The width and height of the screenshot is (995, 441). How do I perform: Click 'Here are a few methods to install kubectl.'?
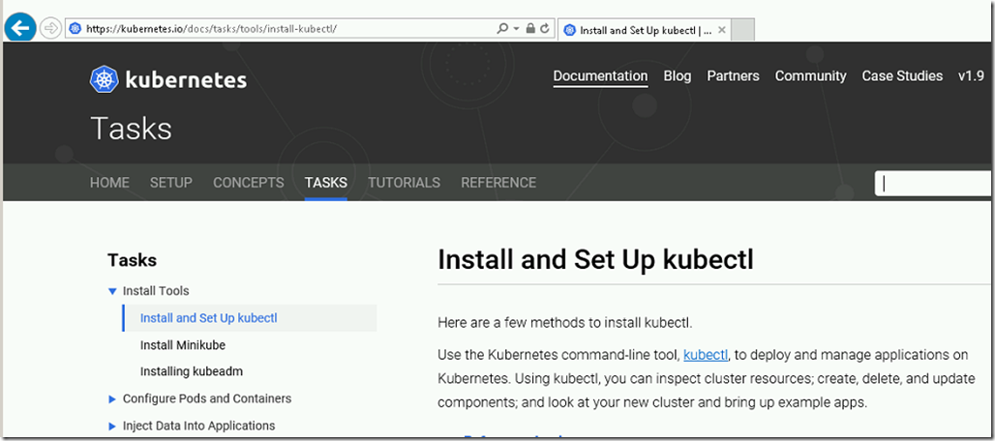[564, 322]
